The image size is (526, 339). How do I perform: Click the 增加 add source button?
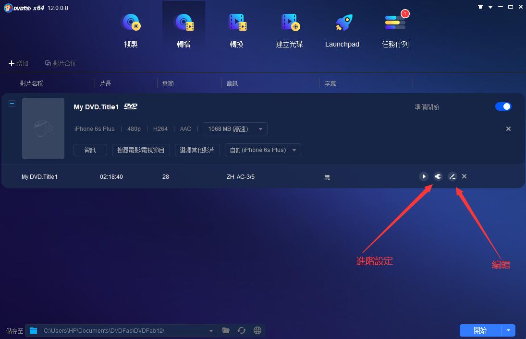point(18,63)
